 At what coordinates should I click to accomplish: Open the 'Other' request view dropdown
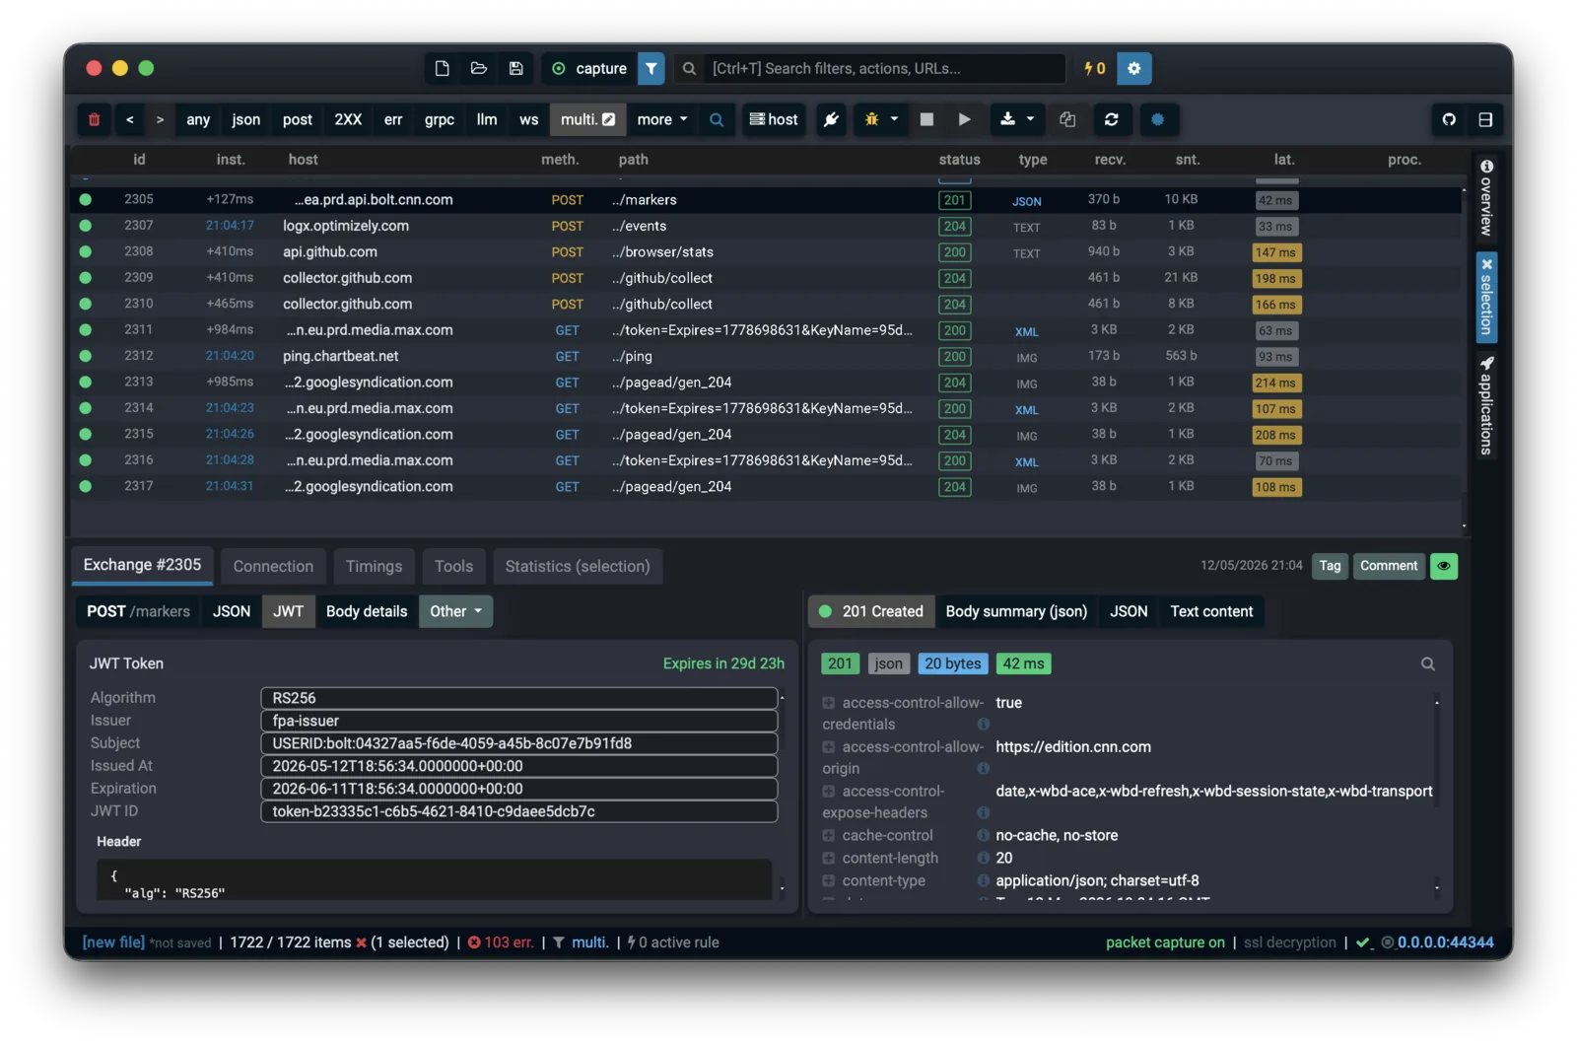(x=455, y=611)
